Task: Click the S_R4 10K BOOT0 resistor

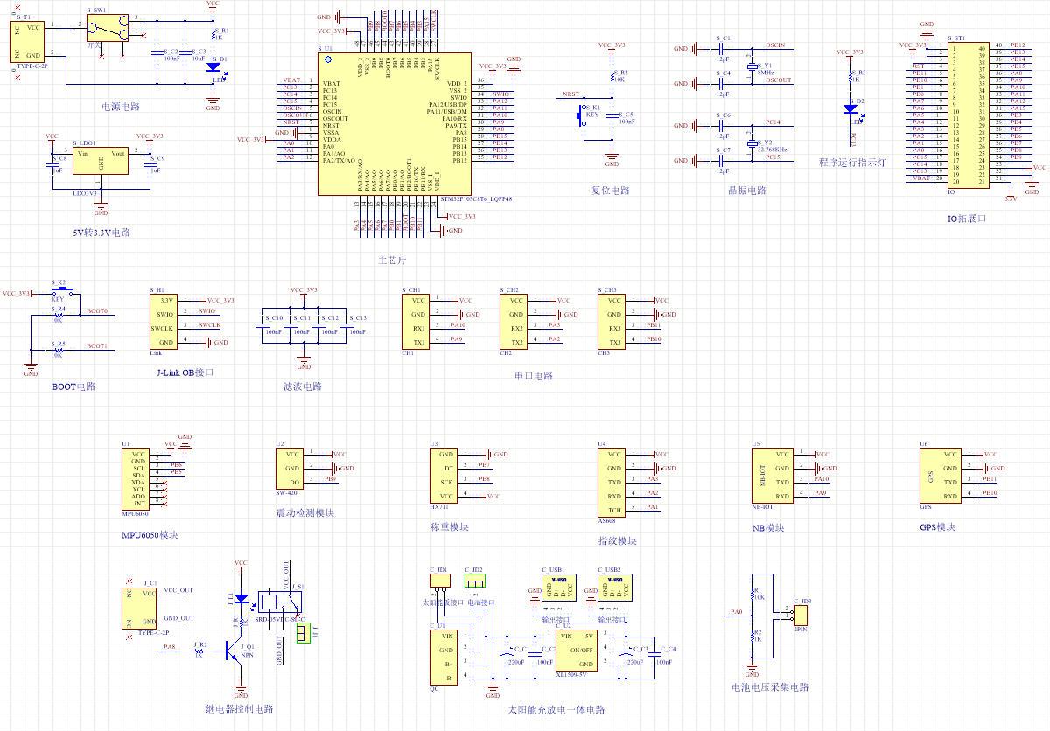Action: 59,314
